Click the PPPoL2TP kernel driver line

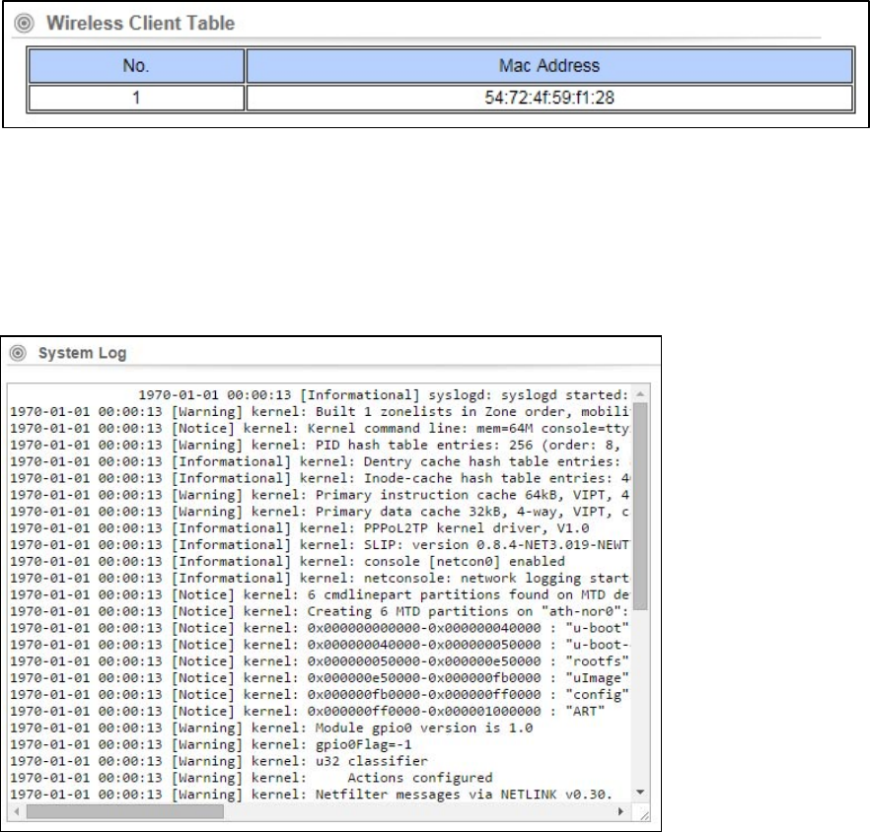[300, 528]
